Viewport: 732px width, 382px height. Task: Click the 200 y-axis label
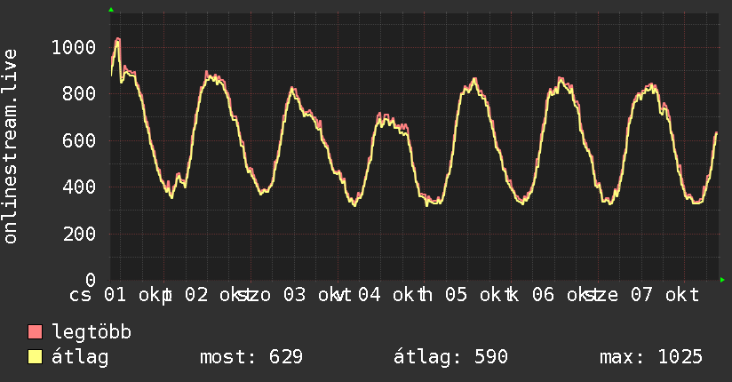(79, 234)
